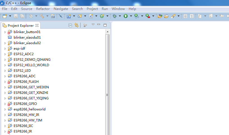The width and height of the screenshot is (229, 135).
Task: Open the File menu
Action: (4, 9)
